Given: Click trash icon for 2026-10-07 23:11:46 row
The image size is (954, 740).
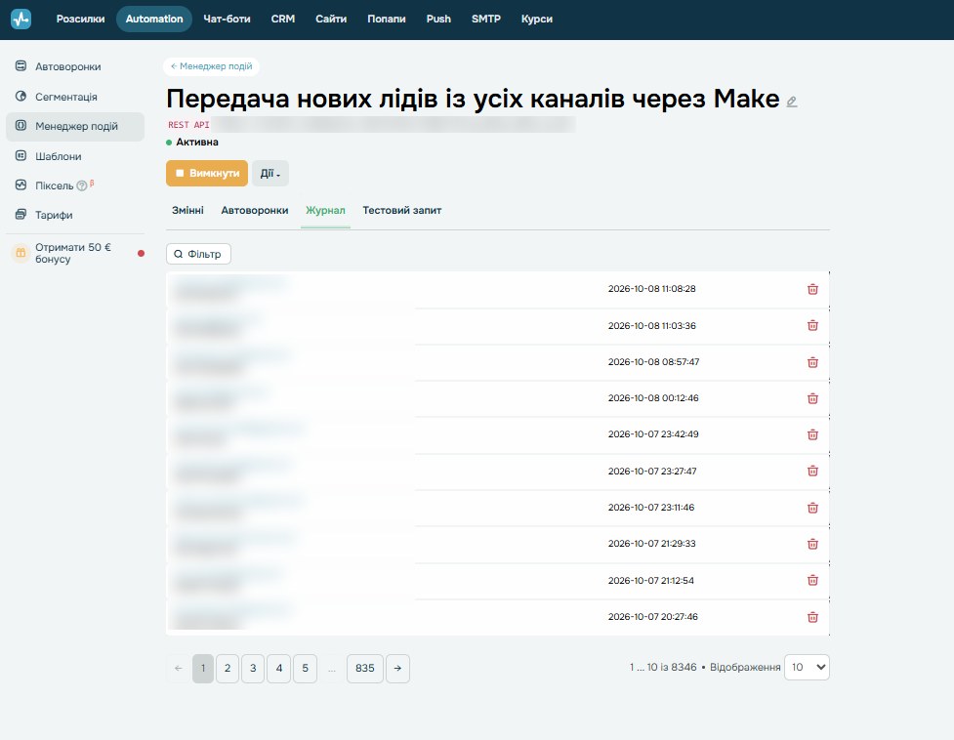Looking at the screenshot, I should [x=812, y=507].
